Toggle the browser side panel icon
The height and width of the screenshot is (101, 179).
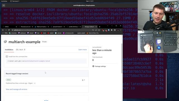click(115, 30)
